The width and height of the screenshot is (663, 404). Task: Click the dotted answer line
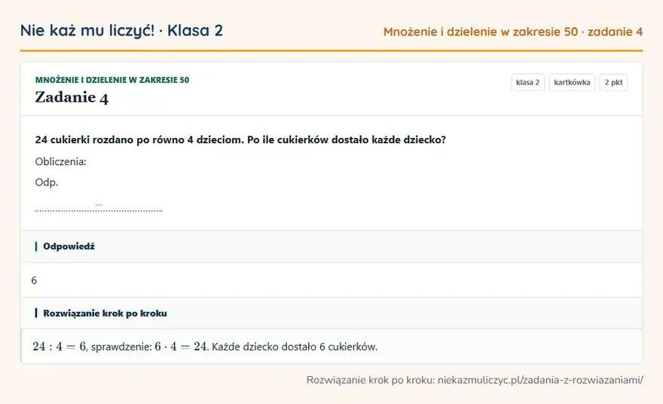(99, 209)
